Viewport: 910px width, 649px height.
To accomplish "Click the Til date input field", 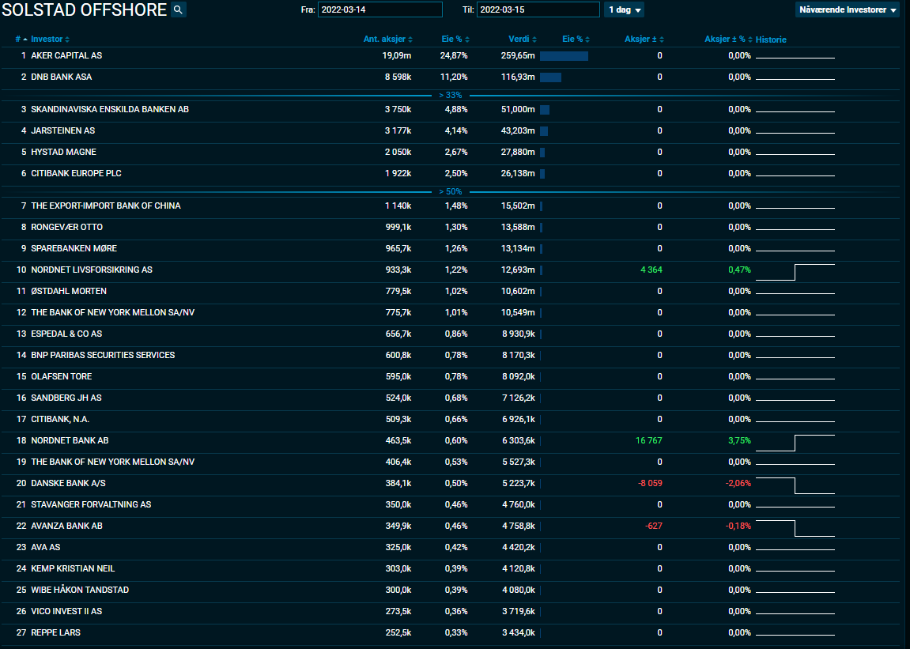I will [x=538, y=9].
